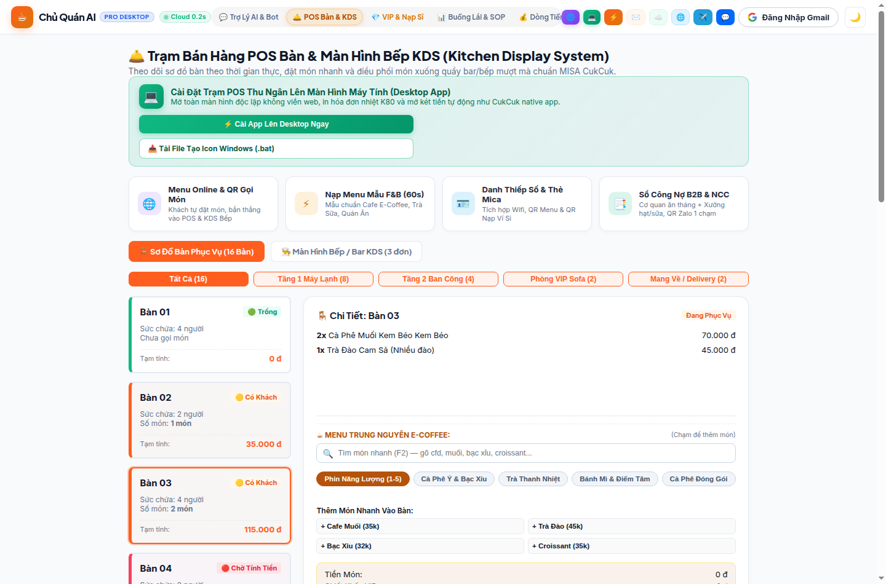Open the blue chat bubble icon
This screenshot has width=886, height=584.
[x=725, y=17]
